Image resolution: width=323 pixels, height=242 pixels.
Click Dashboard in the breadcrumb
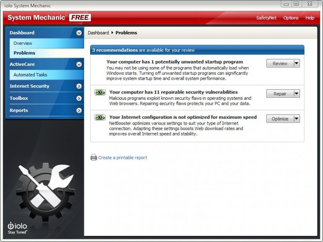(98, 33)
